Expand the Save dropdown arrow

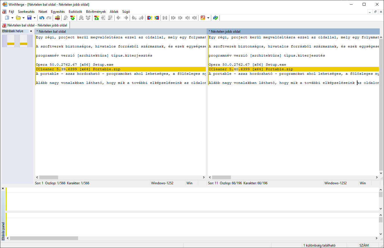[x=34, y=18]
